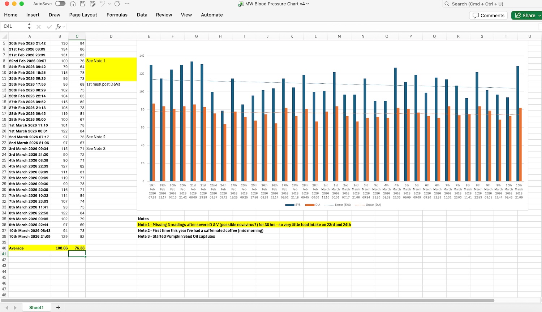Open the more options ellipsis in title bar
The image size is (542, 312).
[x=127, y=4]
